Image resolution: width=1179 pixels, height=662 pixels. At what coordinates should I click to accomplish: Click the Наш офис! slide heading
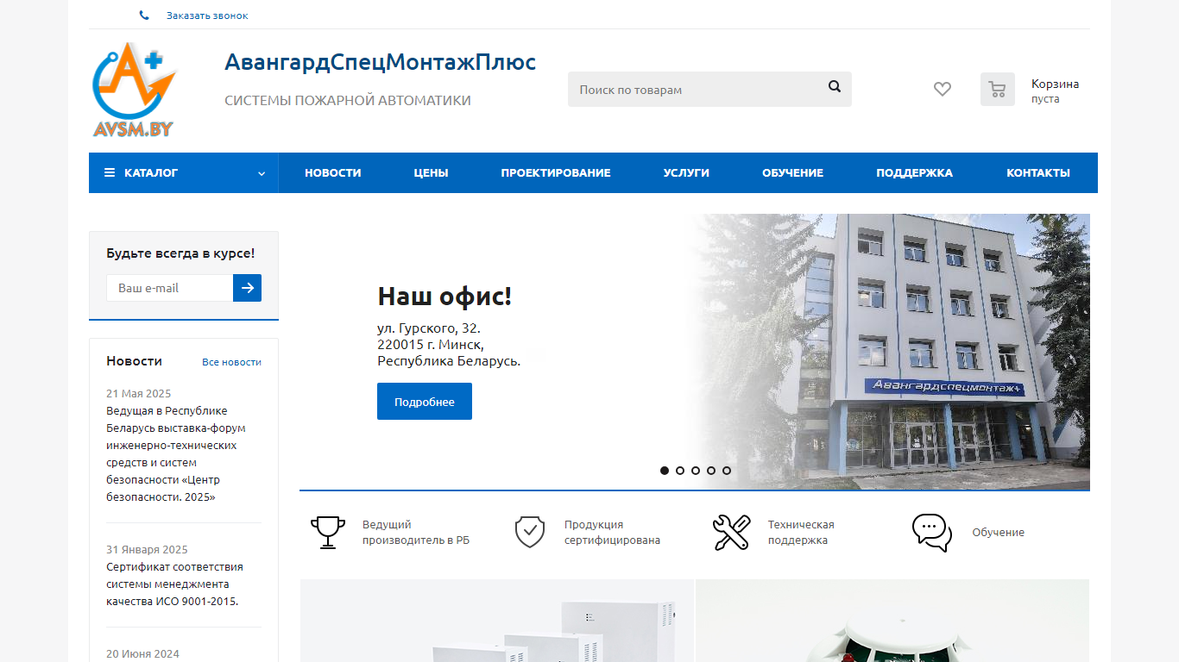(444, 297)
